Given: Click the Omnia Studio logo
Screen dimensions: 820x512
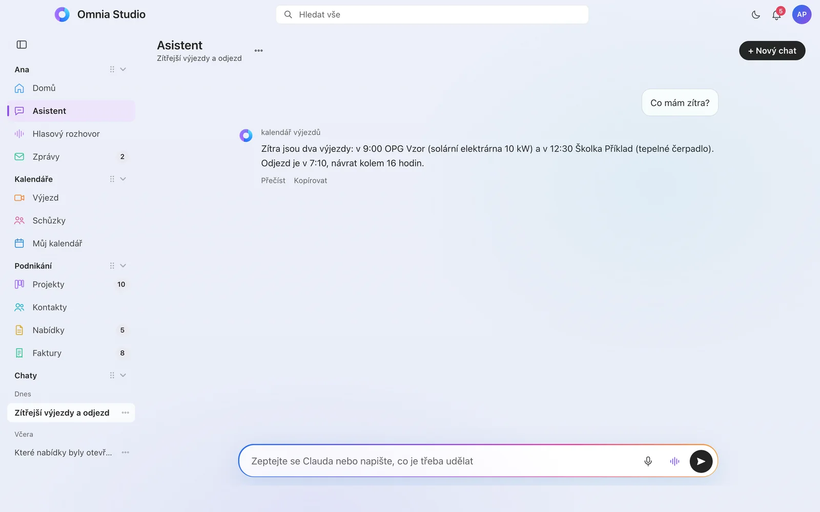Looking at the screenshot, I should [62, 14].
